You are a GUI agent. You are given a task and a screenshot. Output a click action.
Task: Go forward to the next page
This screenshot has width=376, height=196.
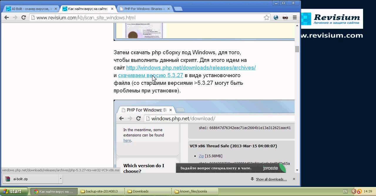click(x=15, y=18)
